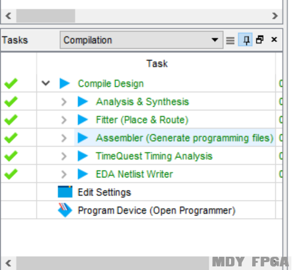Viewport: 292px width, 270px height.
Task: Click the top scrollbar right arrow
Action: [275, 16]
